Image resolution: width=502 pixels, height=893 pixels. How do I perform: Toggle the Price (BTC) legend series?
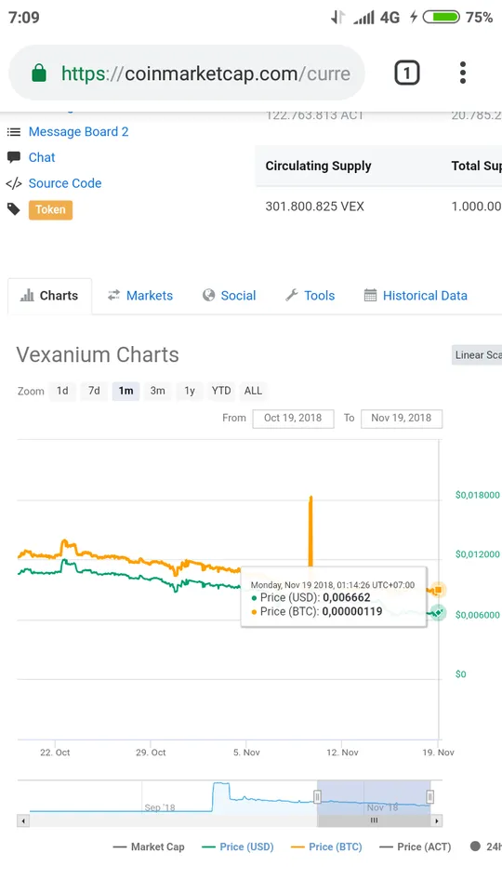tap(326, 846)
